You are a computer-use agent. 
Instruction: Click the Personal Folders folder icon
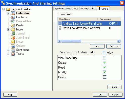[x=8, y=9]
